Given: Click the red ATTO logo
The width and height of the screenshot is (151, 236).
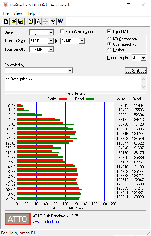Looking at the screenshot, I should 17,219.
